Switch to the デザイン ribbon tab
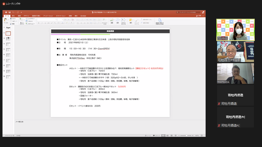The height and width of the screenshot is (147, 262). coord(26,16)
